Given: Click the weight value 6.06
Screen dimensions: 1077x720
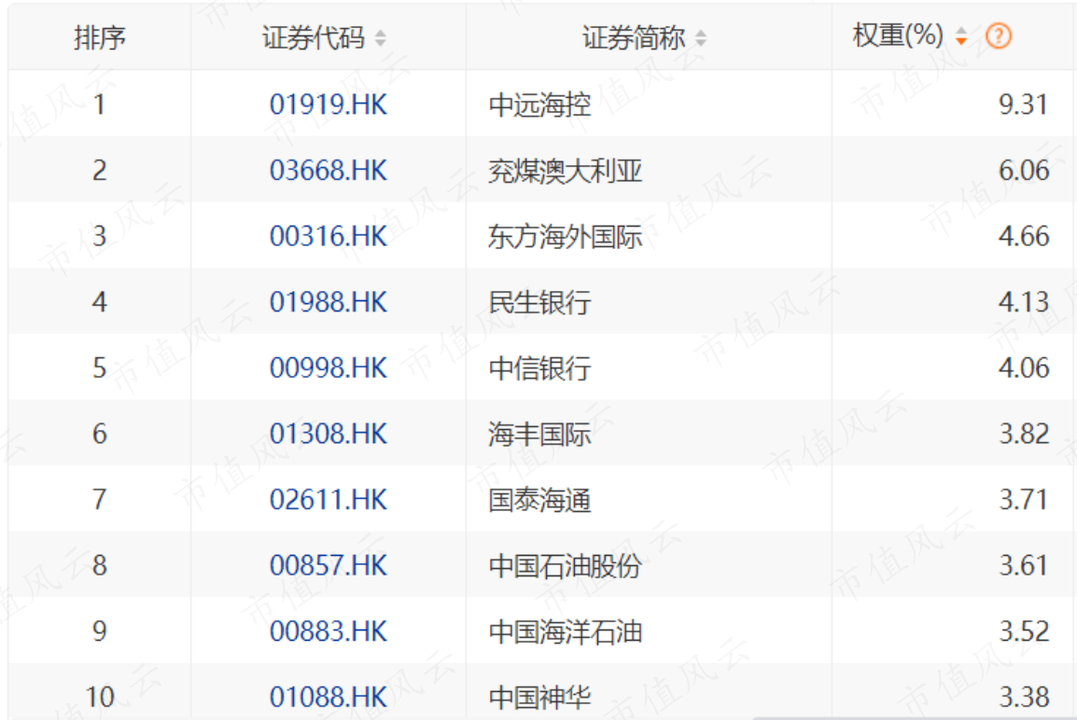Looking at the screenshot, I should (x=1024, y=171).
